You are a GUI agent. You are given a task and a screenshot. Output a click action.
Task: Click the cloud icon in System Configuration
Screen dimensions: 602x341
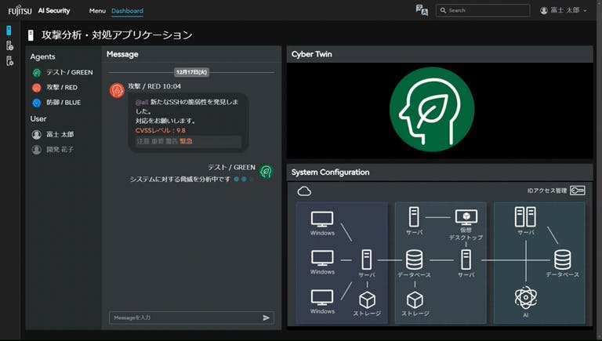click(304, 190)
